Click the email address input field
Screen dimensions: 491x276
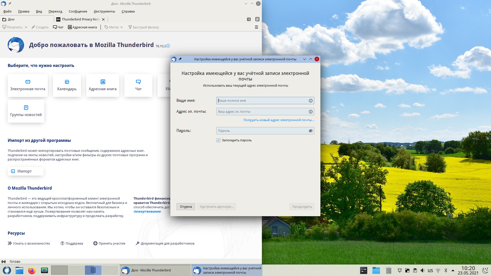[262, 112]
